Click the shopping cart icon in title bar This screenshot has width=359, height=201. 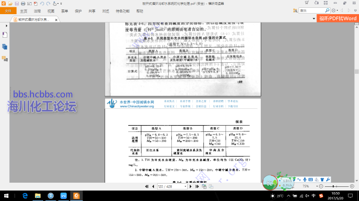click(306, 3)
